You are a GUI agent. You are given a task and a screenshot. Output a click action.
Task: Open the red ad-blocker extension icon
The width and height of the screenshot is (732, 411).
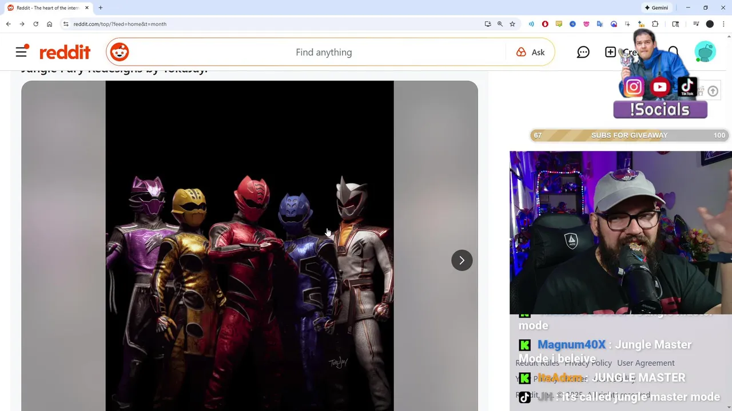(x=545, y=24)
